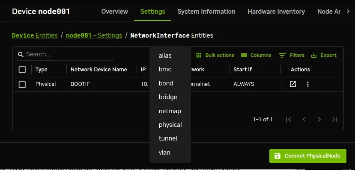Choose bmc from interface type menu
The image size is (355, 170).
pyautogui.click(x=170, y=69)
